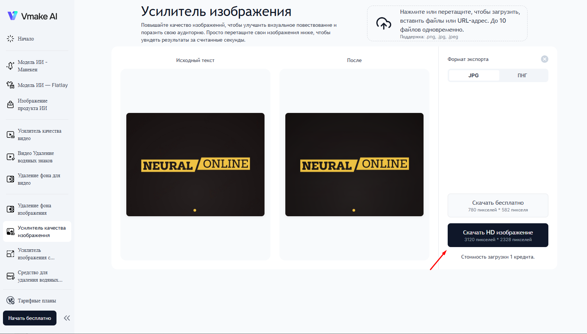Click the Изображение продукта ИИ bag icon
Image resolution: width=587 pixels, height=334 pixels.
point(10,104)
